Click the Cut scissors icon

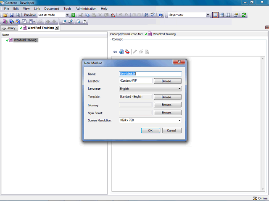(81, 15)
